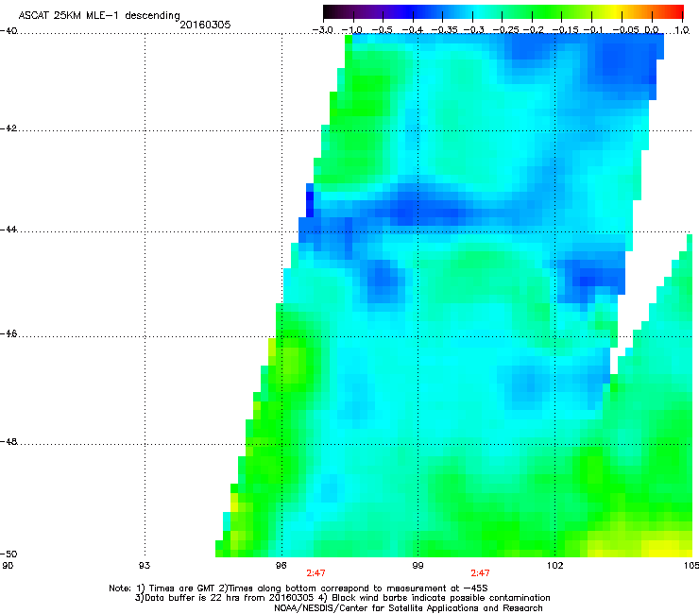Click the "-0.05" color scale label
699x614 pixels.
pos(626,30)
